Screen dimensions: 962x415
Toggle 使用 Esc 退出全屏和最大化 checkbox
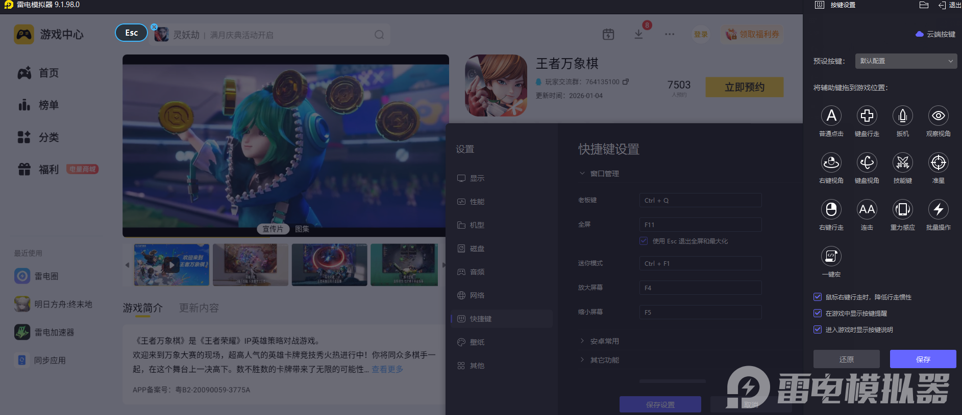click(x=644, y=241)
